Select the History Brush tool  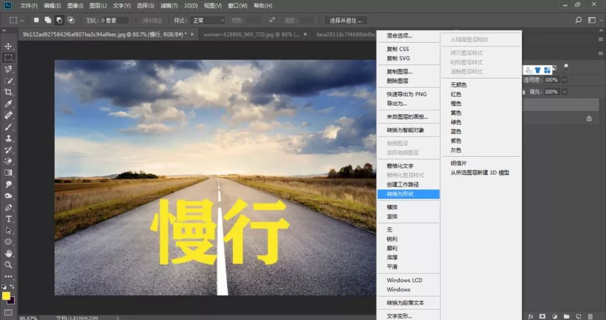coord(8,150)
